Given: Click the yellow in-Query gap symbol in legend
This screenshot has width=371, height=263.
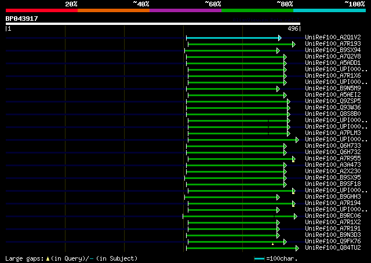Looking at the screenshot, I should coord(48,258).
